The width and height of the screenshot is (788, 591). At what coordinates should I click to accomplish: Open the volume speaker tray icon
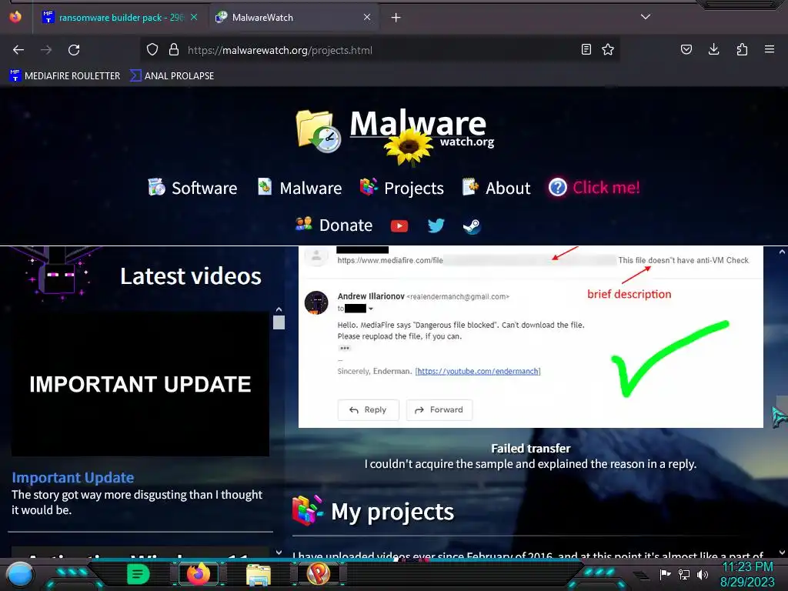703,574
